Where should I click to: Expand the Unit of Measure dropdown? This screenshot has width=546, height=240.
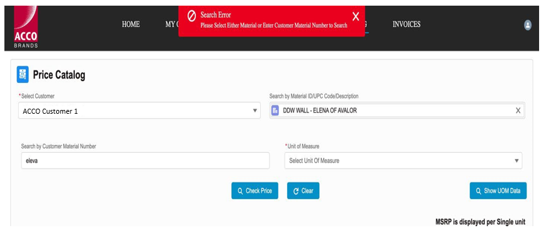403,161
